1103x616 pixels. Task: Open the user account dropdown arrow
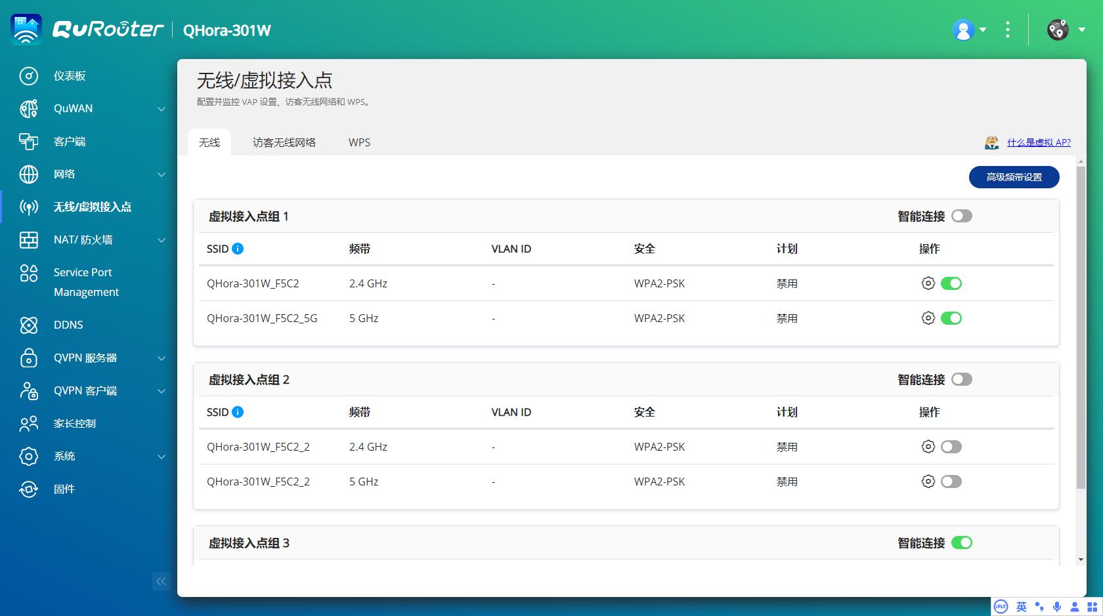point(982,31)
